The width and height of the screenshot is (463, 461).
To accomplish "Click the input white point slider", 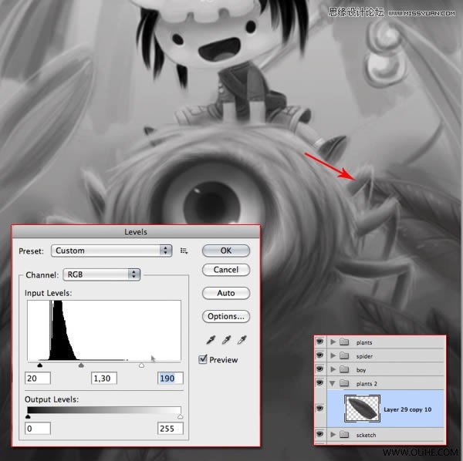I will point(142,365).
